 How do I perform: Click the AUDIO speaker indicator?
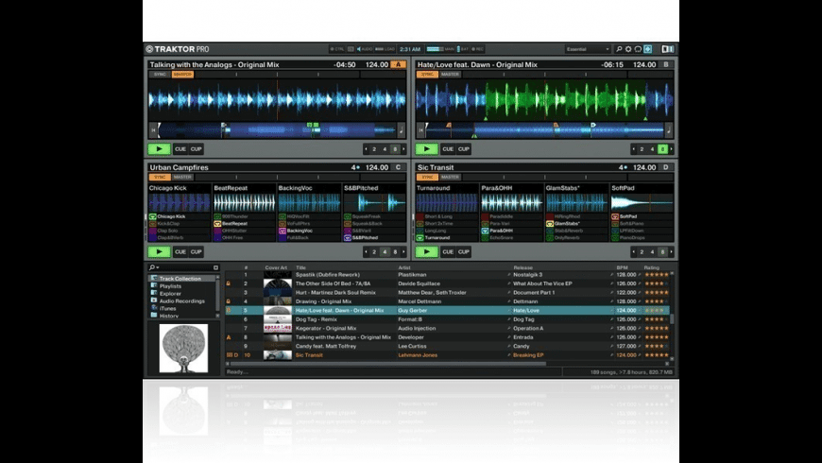pyautogui.click(x=365, y=49)
